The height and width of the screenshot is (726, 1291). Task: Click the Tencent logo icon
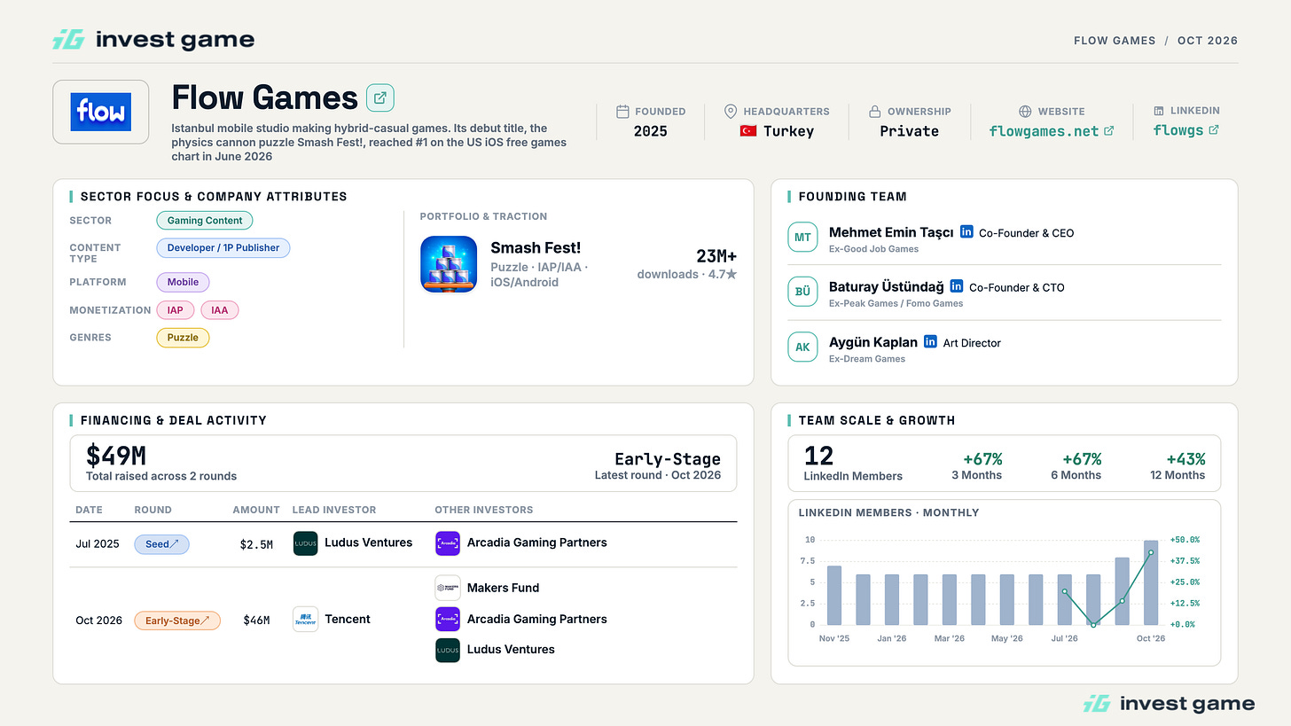pyautogui.click(x=306, y=620)
